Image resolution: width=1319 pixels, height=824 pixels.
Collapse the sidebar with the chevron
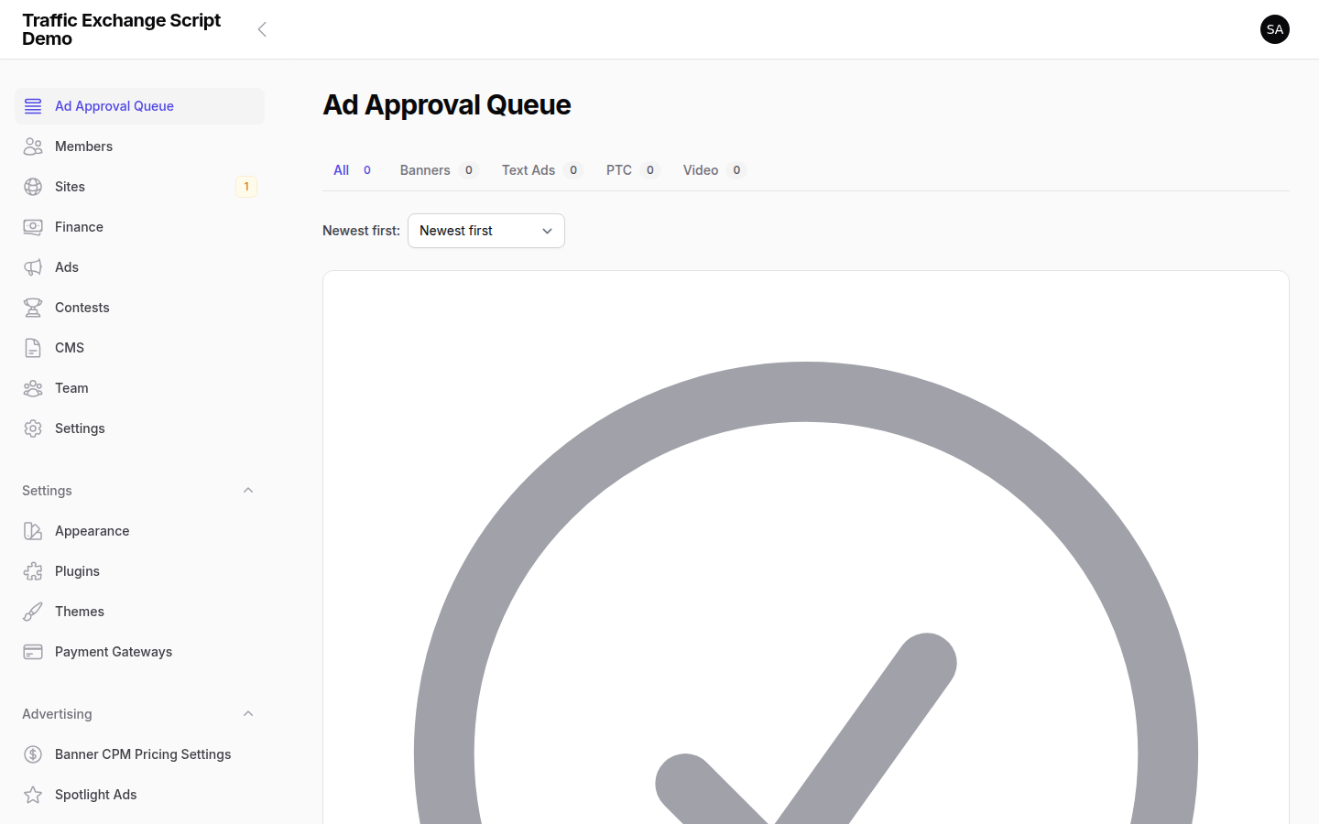tap(262, 28)
